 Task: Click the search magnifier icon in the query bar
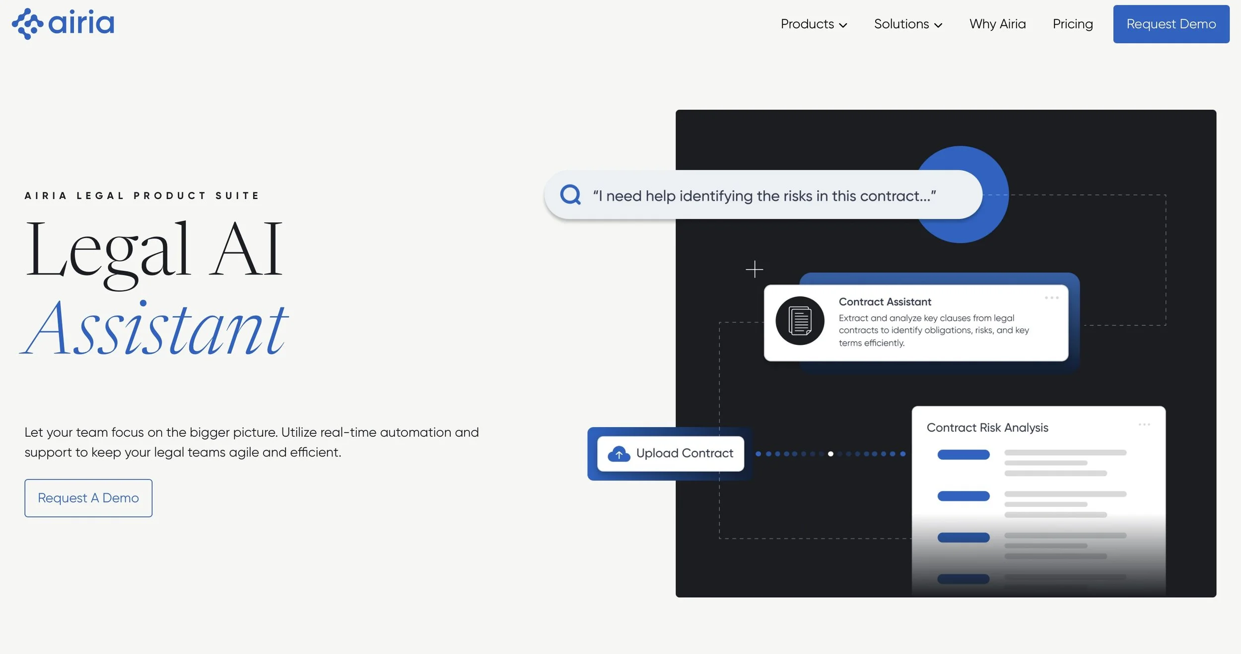pos(570,195)
